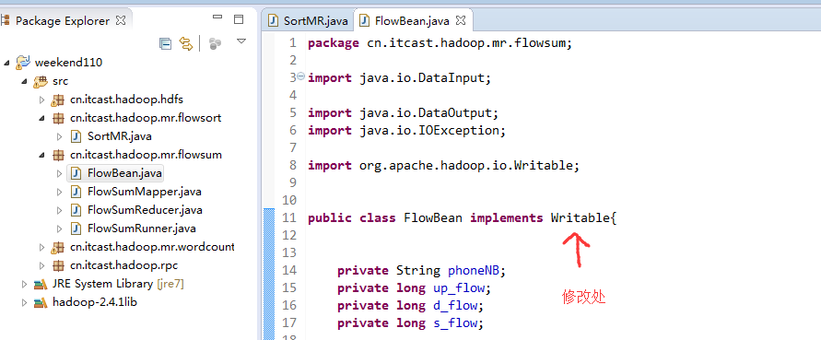Expand the cn.itcast.hadoop.mr.wordcount package
The image size is (821, 340).
click(x=41, y=247)
